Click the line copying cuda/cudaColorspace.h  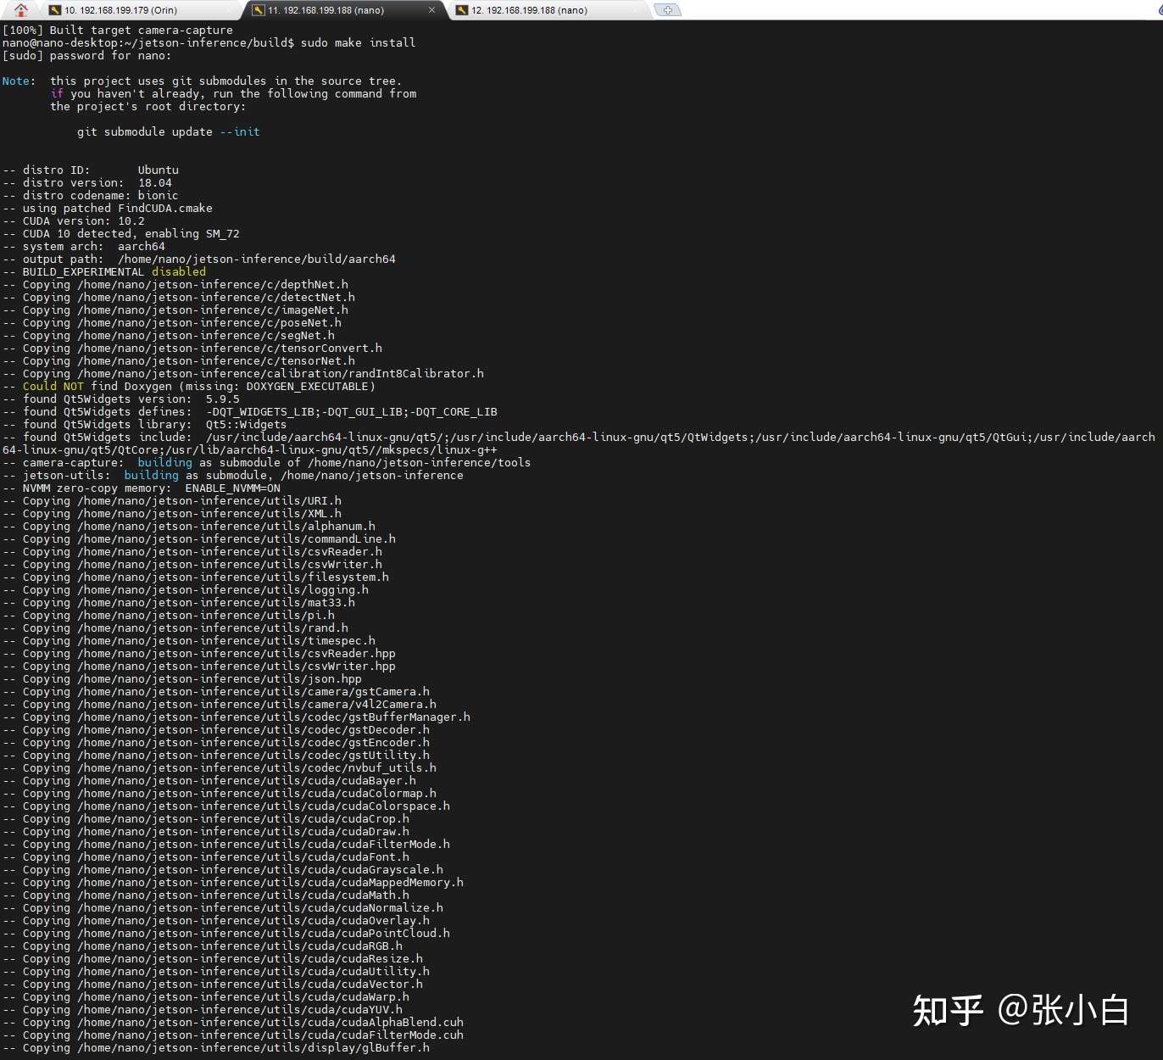(226, 806)
